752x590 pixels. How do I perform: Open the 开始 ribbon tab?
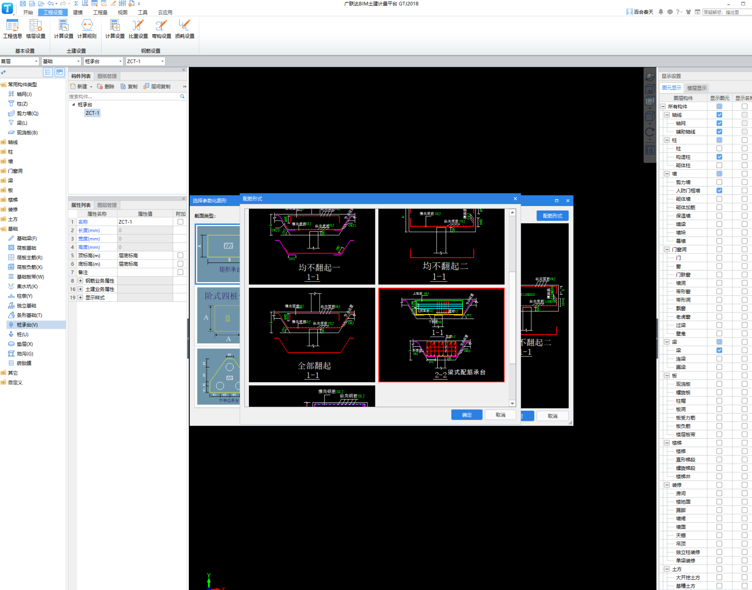[28, 12]
